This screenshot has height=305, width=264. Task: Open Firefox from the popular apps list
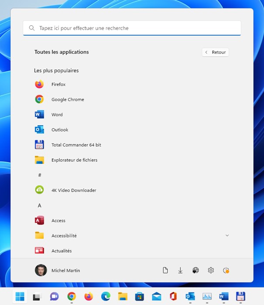click(x=58, y=85)
